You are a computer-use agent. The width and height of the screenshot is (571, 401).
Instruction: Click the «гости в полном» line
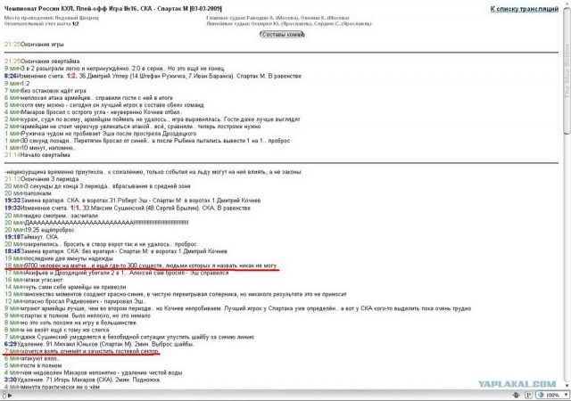coord(33,365)
